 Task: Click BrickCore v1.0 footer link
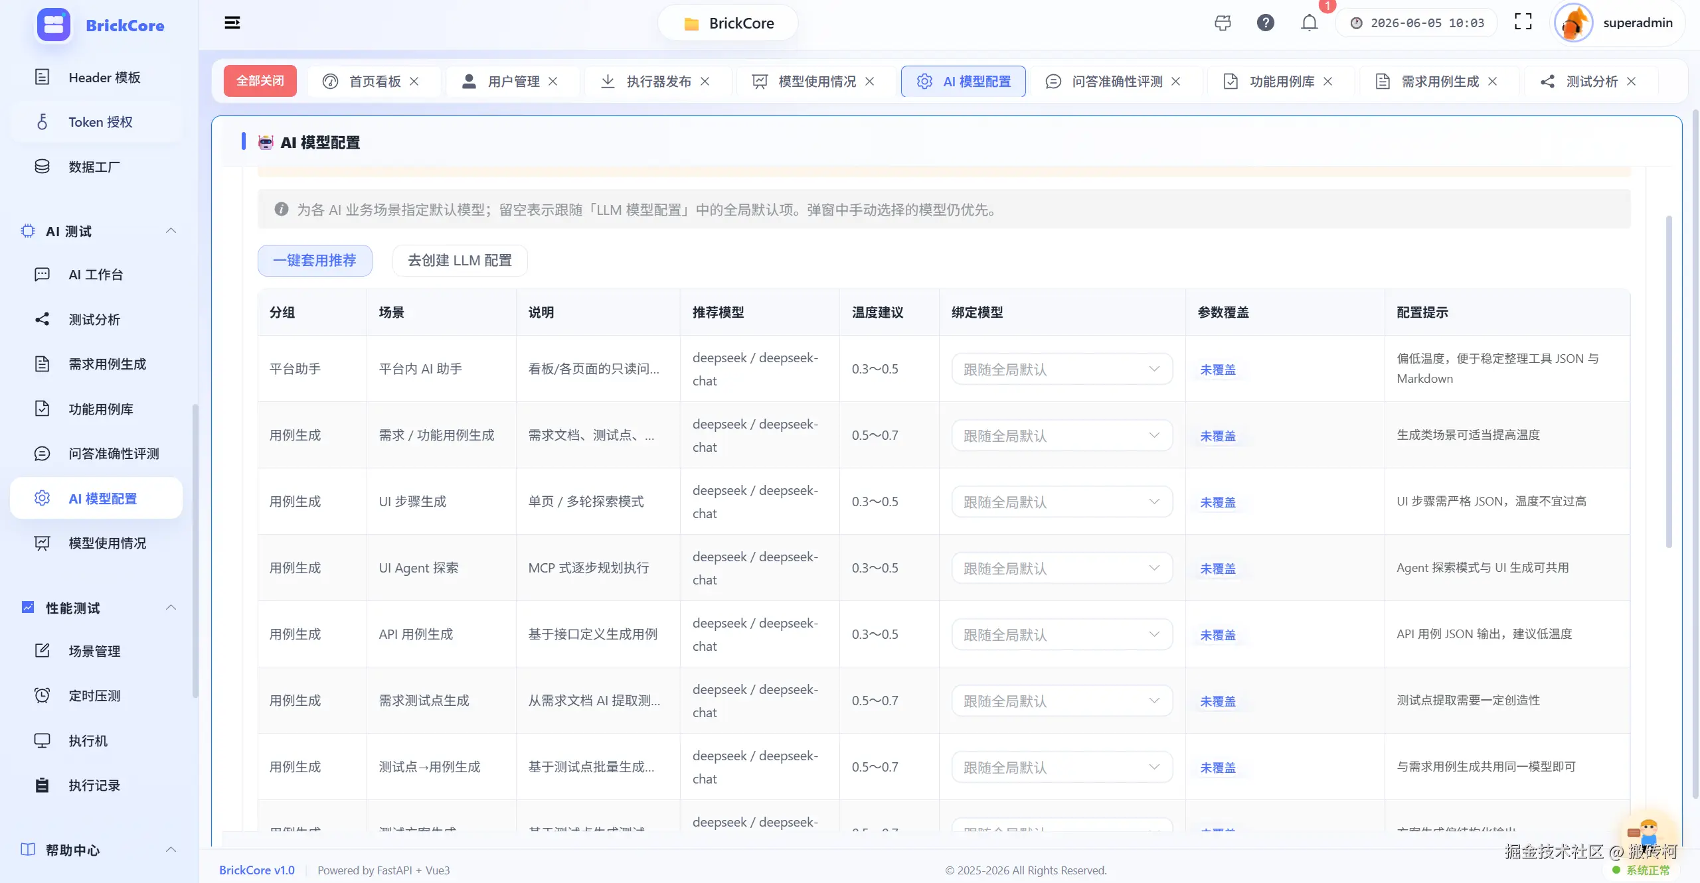[x=257, y=870]
